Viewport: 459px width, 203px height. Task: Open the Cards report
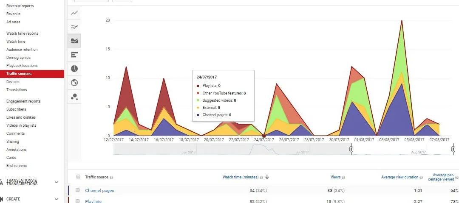tap(11, 157)
